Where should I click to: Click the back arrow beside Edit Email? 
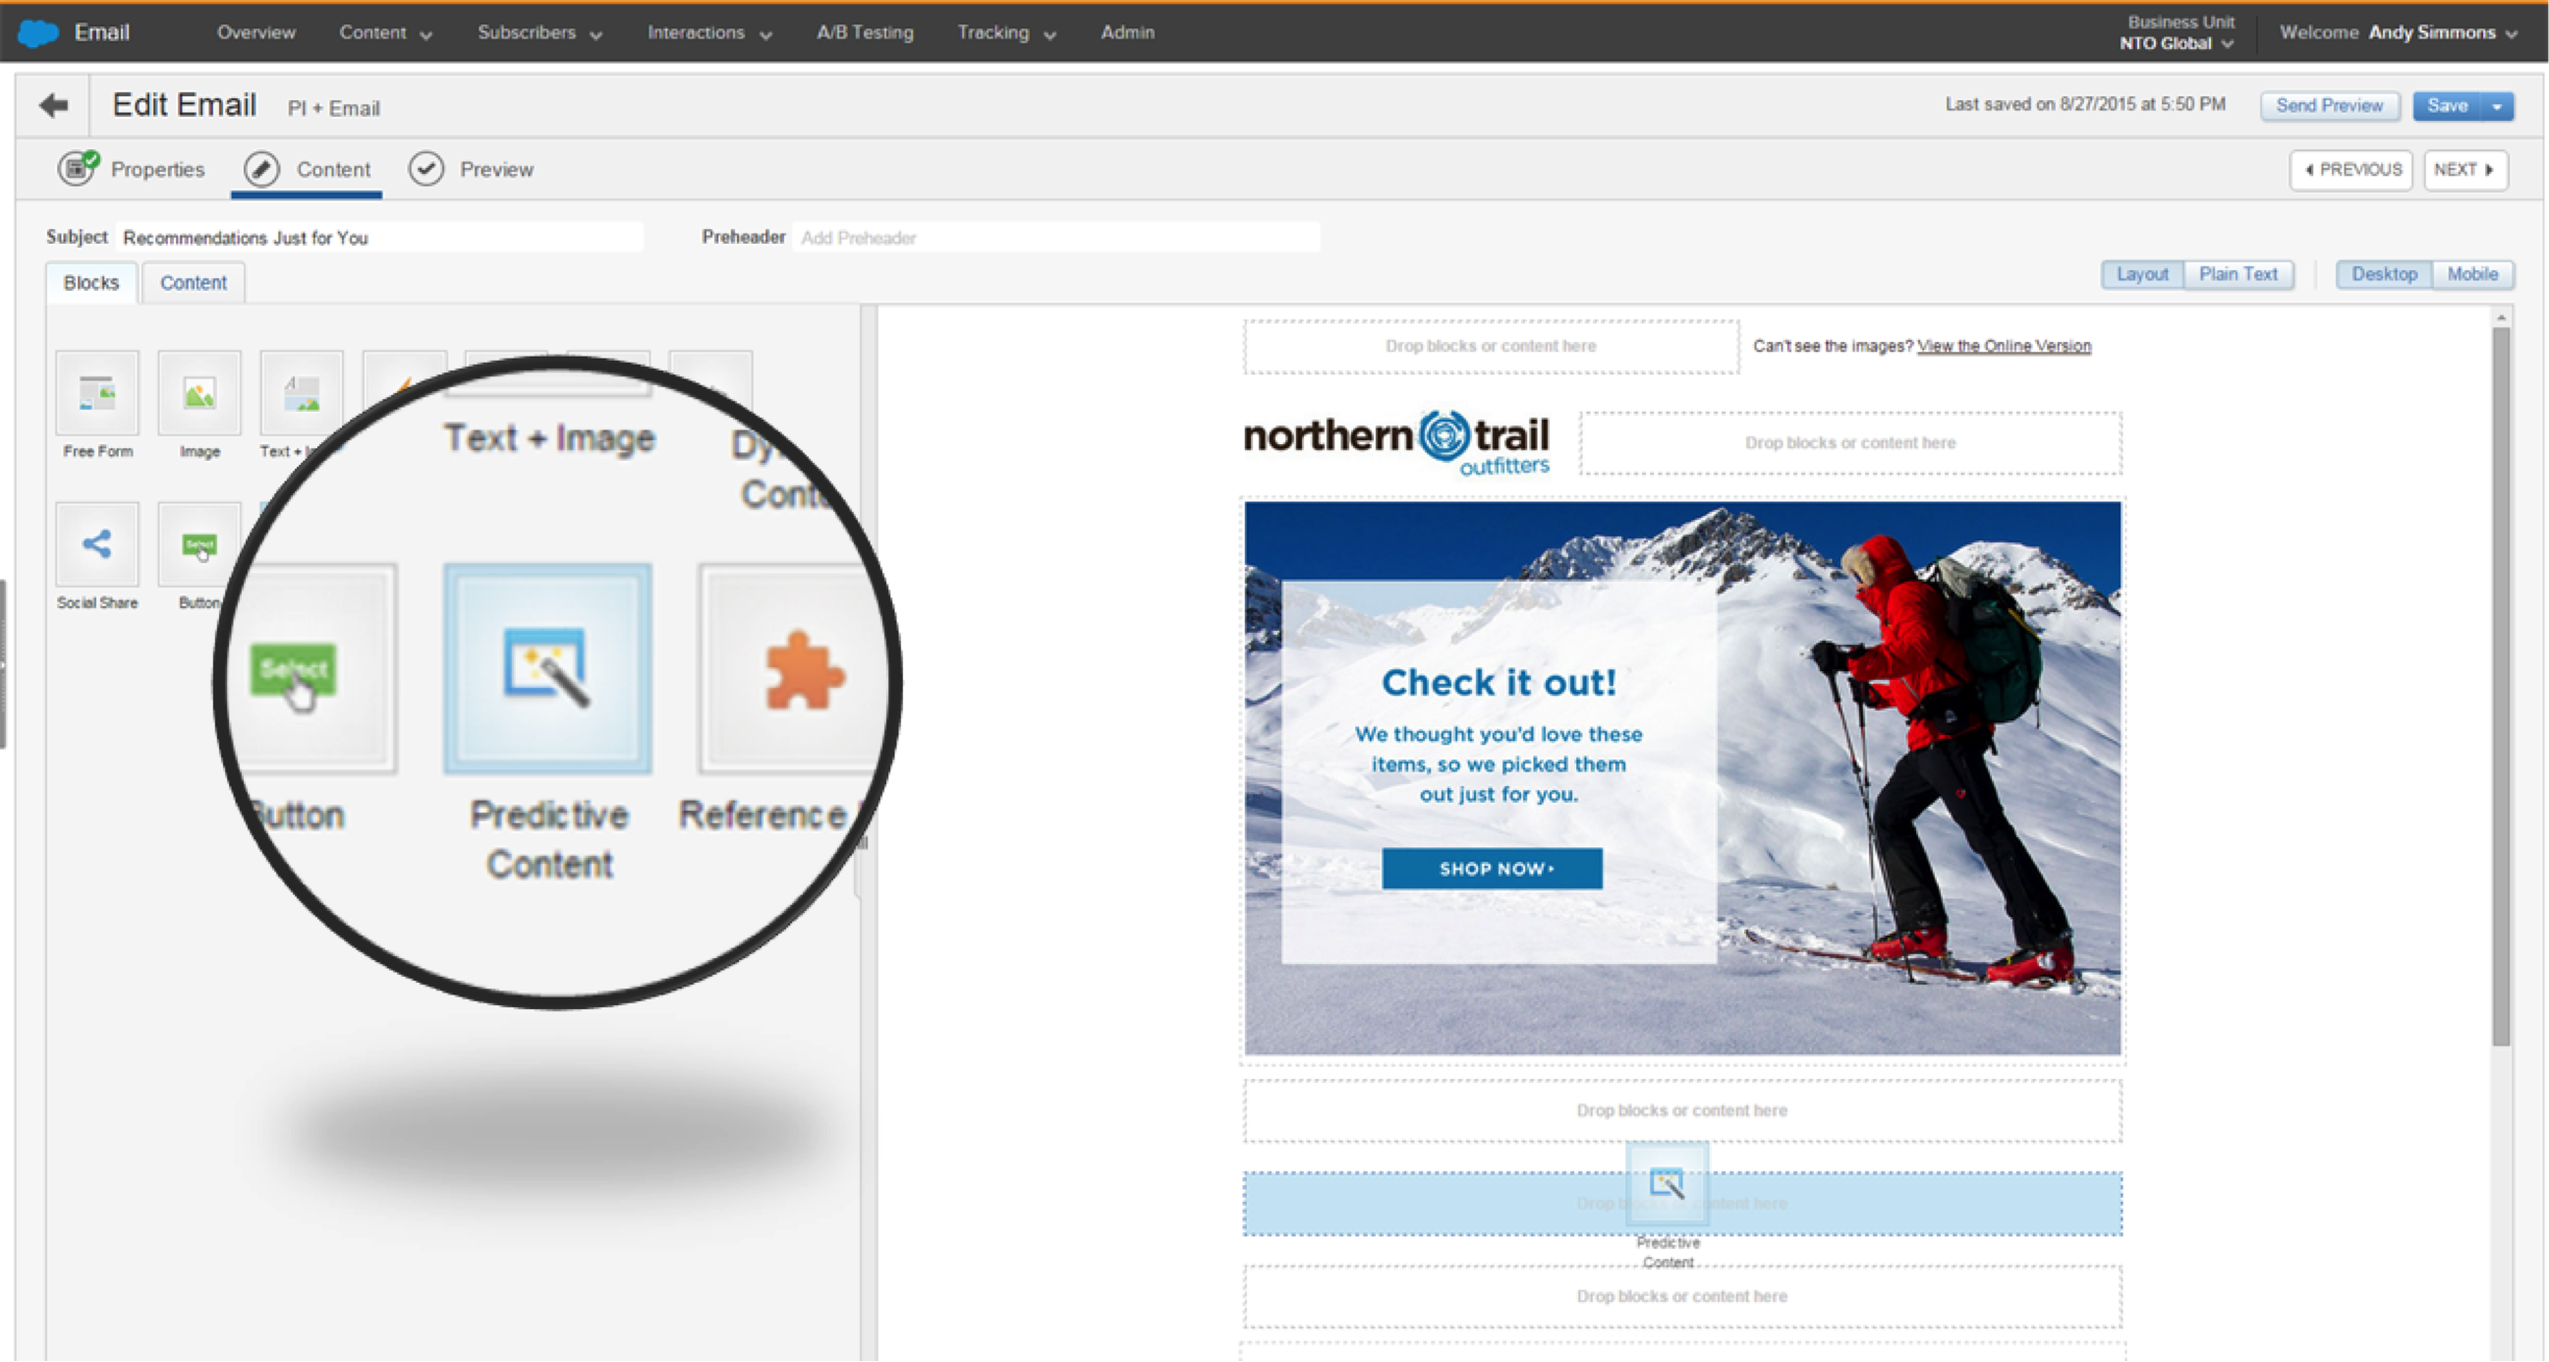coord(51,105)
